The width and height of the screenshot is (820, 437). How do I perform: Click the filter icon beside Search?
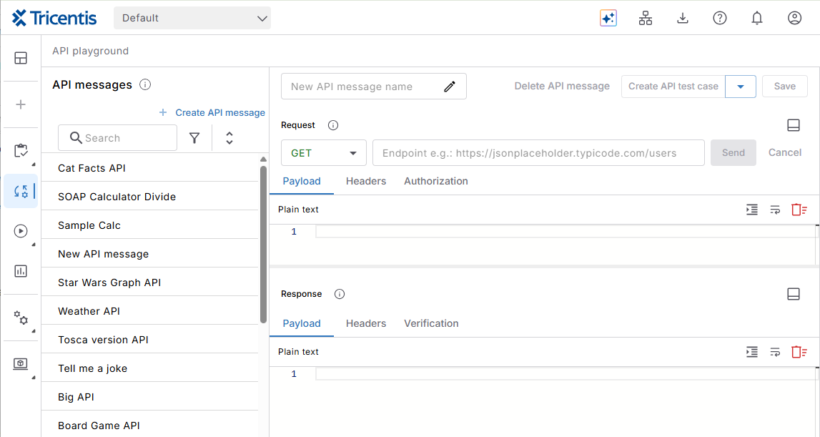click(194, 138)
